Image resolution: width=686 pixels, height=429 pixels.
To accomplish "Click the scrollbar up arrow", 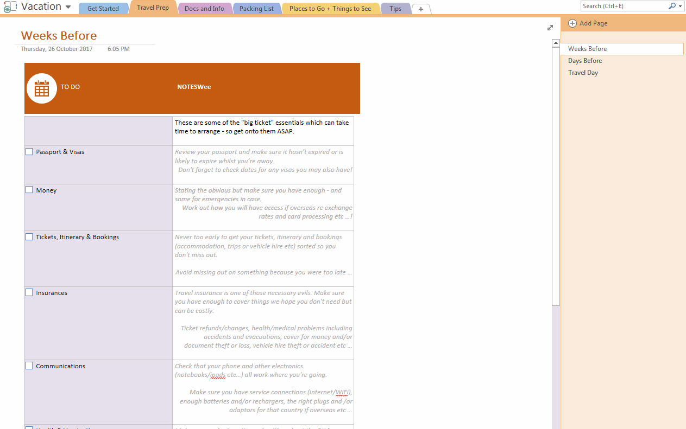I will click(555, 42).
